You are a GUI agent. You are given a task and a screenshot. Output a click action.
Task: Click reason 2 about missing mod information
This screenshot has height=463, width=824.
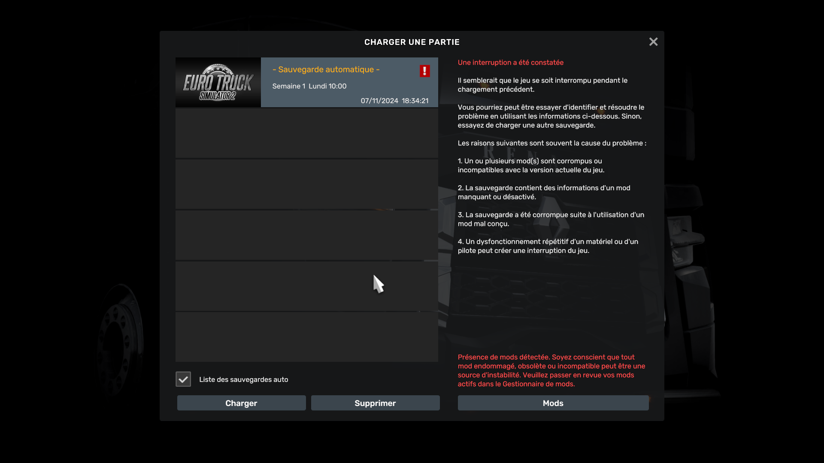[544, 192]
